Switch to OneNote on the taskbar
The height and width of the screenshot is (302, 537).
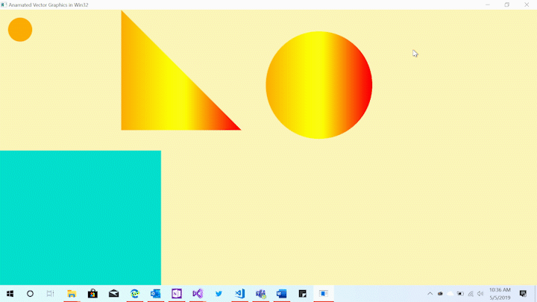coord(177,294)
